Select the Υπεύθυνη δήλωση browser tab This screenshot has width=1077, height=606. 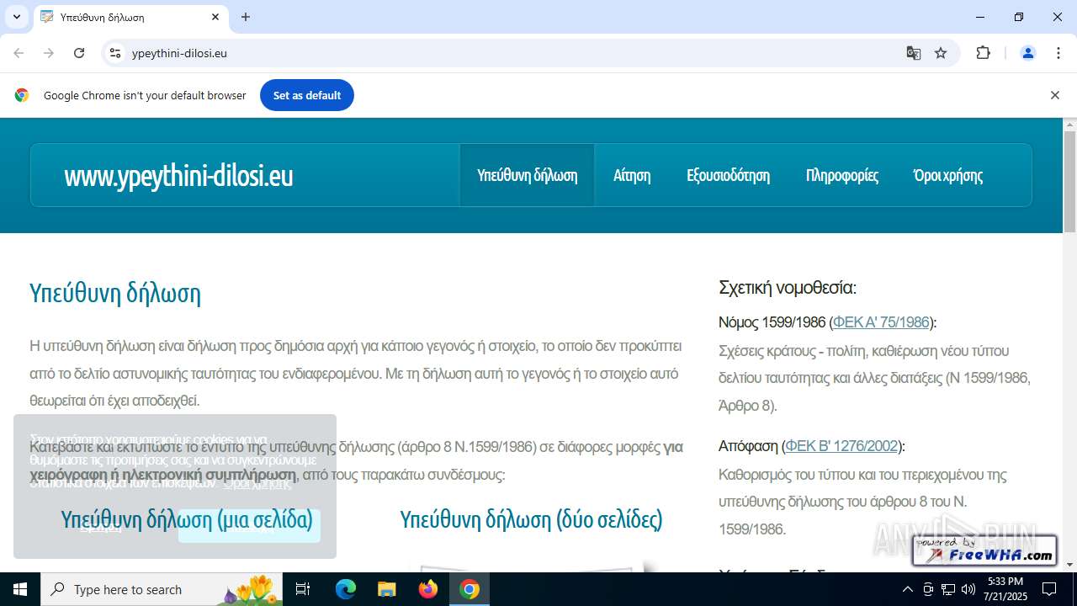(x=130, y=17)
